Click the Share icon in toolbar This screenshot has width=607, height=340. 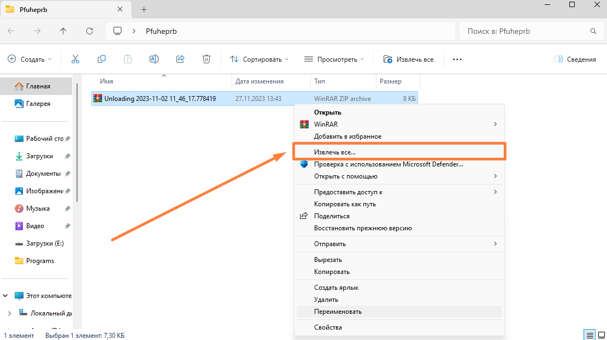[180, 59]
